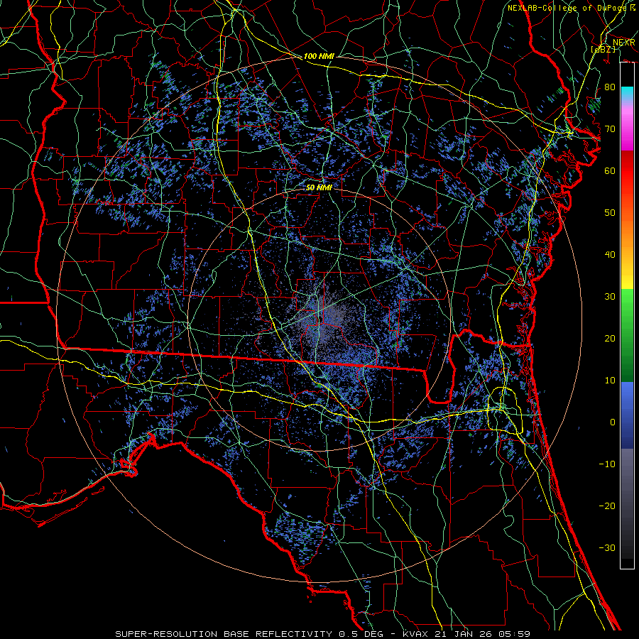
Task: Click the 40 value on the dBZ scale
Action: [610, 255]
